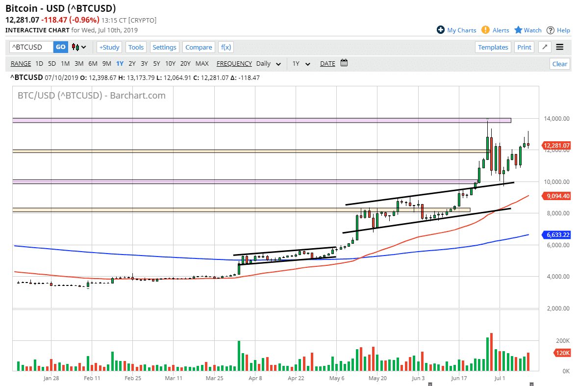Expand chart to full screen via arrow icon
The image size is (576, 386).
(545, 47)
